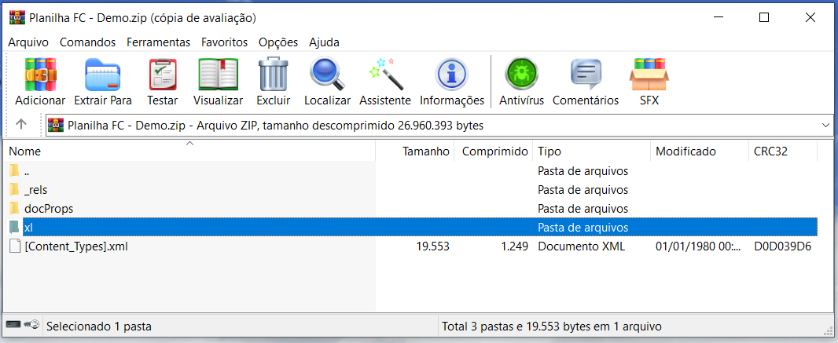Viewport: 838px width, 343px height.
Task: Click 'Selecionado 1 pasta' status text
Action: [x=99, y=326]
